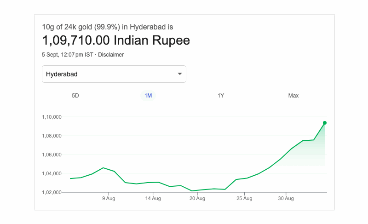Image resolution: width=368 pixels, height=224 pixels.
Task: Switch to the 5D time range
Action: [x=75, y=96]
